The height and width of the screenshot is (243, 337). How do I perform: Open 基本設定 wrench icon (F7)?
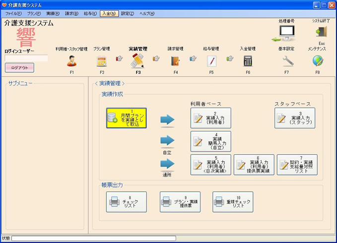(288, 61)
